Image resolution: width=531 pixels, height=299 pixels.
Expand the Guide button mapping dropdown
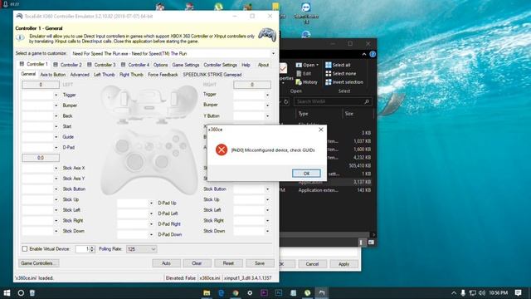[56, 137]
